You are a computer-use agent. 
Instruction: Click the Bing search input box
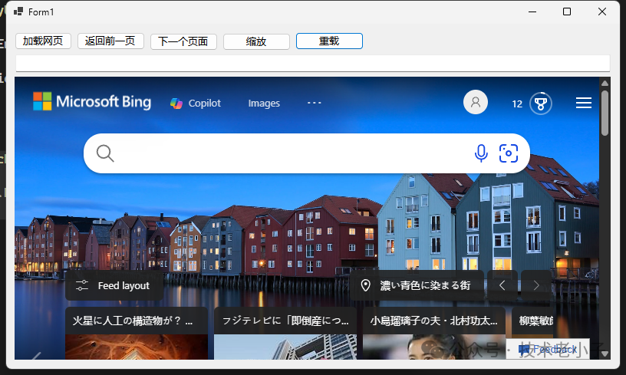coord(292,153)
